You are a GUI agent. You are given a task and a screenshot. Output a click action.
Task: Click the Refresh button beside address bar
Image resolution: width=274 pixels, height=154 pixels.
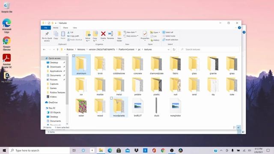[x=174, y=50]
